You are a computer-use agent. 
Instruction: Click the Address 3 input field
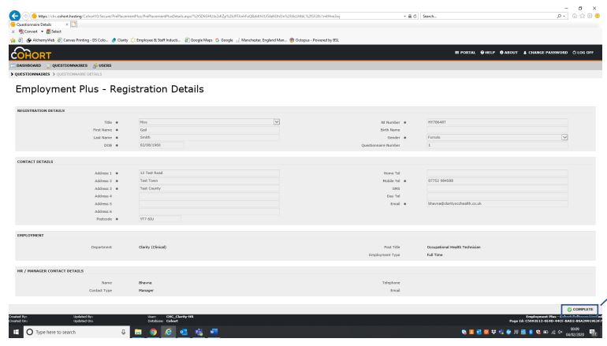tap(209, 189)
